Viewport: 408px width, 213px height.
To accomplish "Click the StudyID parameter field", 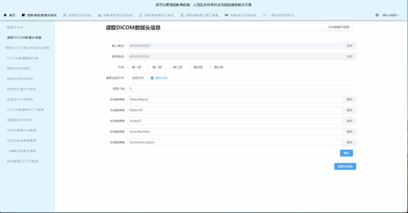I will click(235, 121).
